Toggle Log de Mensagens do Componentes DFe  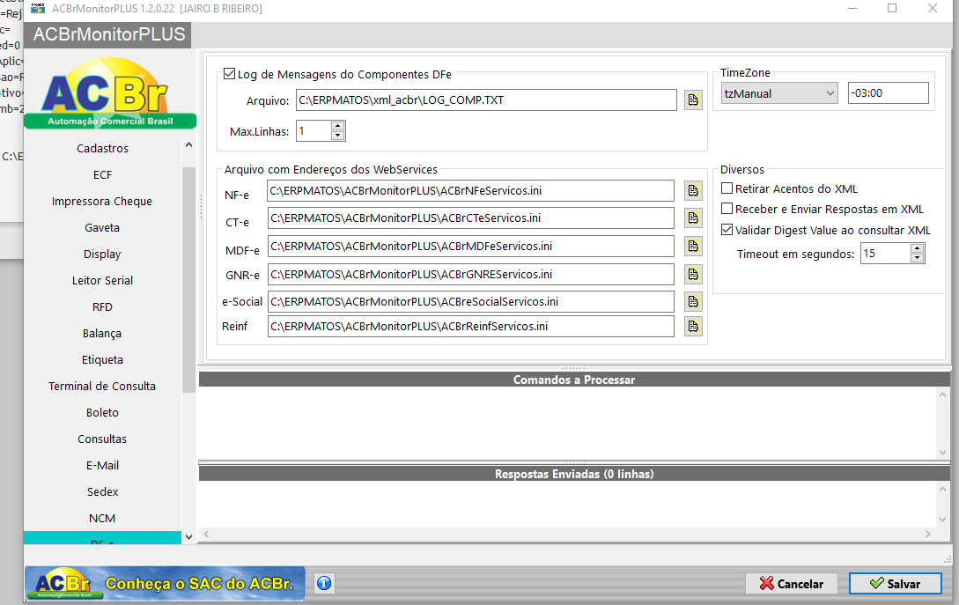(229, 74)
